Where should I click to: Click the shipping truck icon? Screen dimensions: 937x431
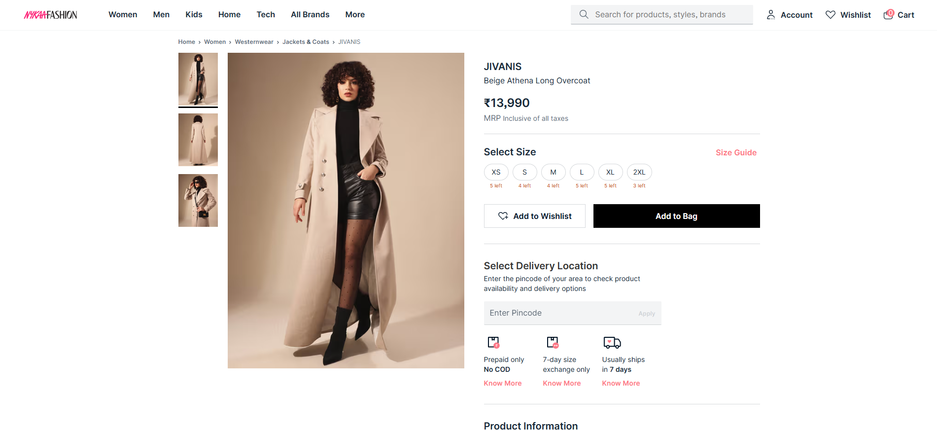pyautogui.click(x=612, y=342)
